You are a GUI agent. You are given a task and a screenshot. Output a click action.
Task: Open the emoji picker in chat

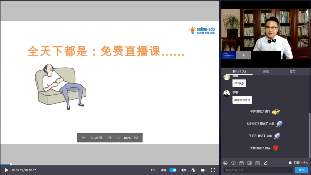click(x=225, y=163)
